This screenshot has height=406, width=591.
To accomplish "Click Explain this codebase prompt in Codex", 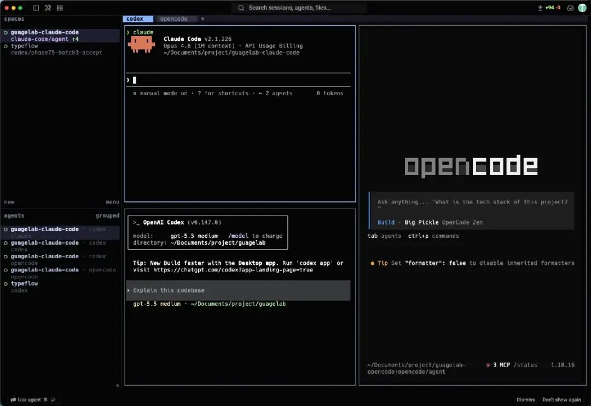I will tap(238, 290).
